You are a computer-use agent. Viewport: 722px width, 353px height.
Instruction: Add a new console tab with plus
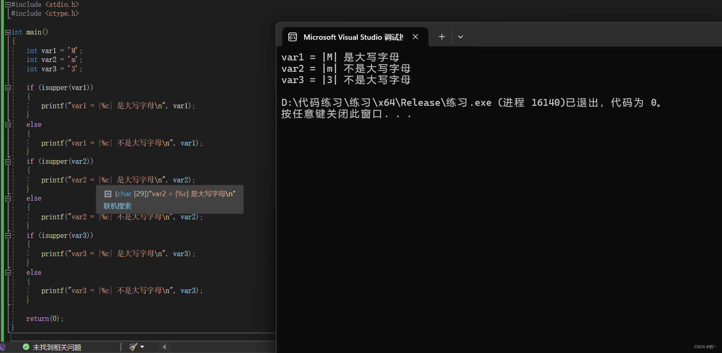point(442,37)
